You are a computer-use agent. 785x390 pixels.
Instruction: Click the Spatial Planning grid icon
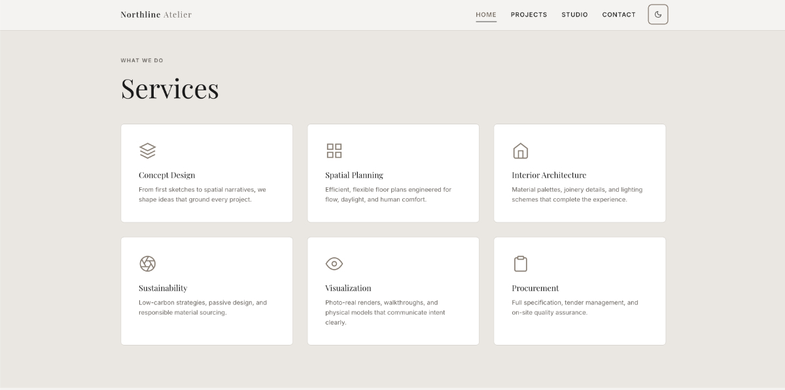pyautogui.click(x=334, y=150)
